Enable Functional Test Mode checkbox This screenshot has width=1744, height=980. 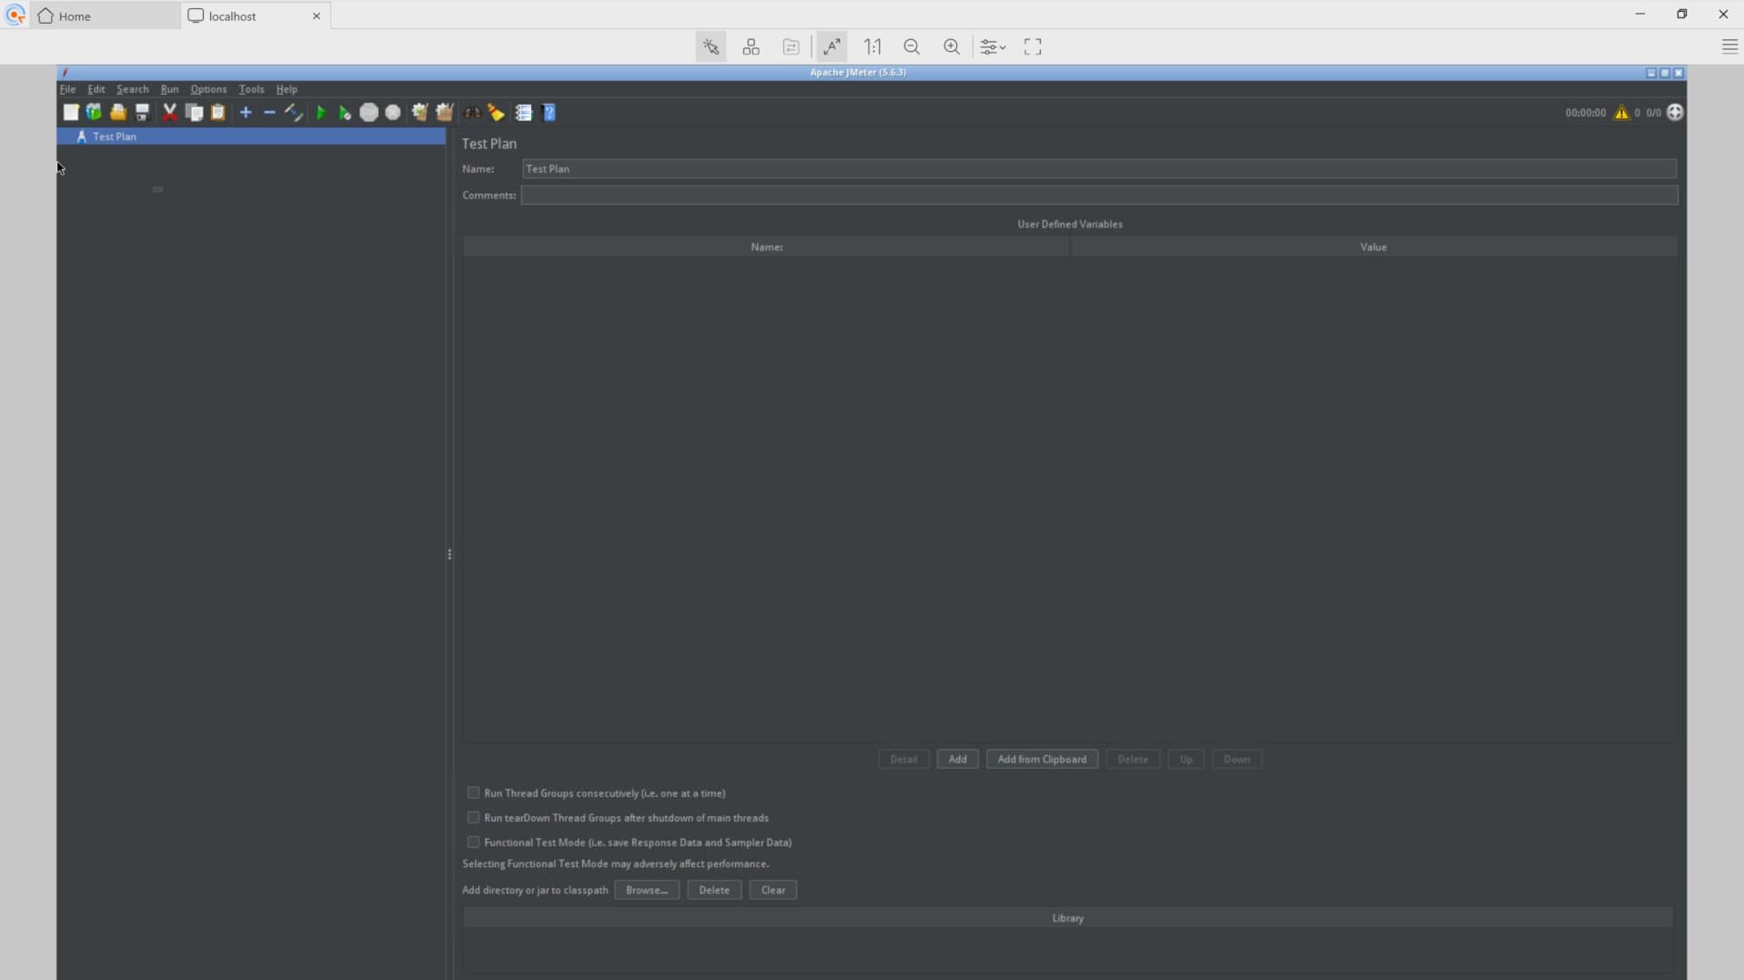[x=473, y=842]
